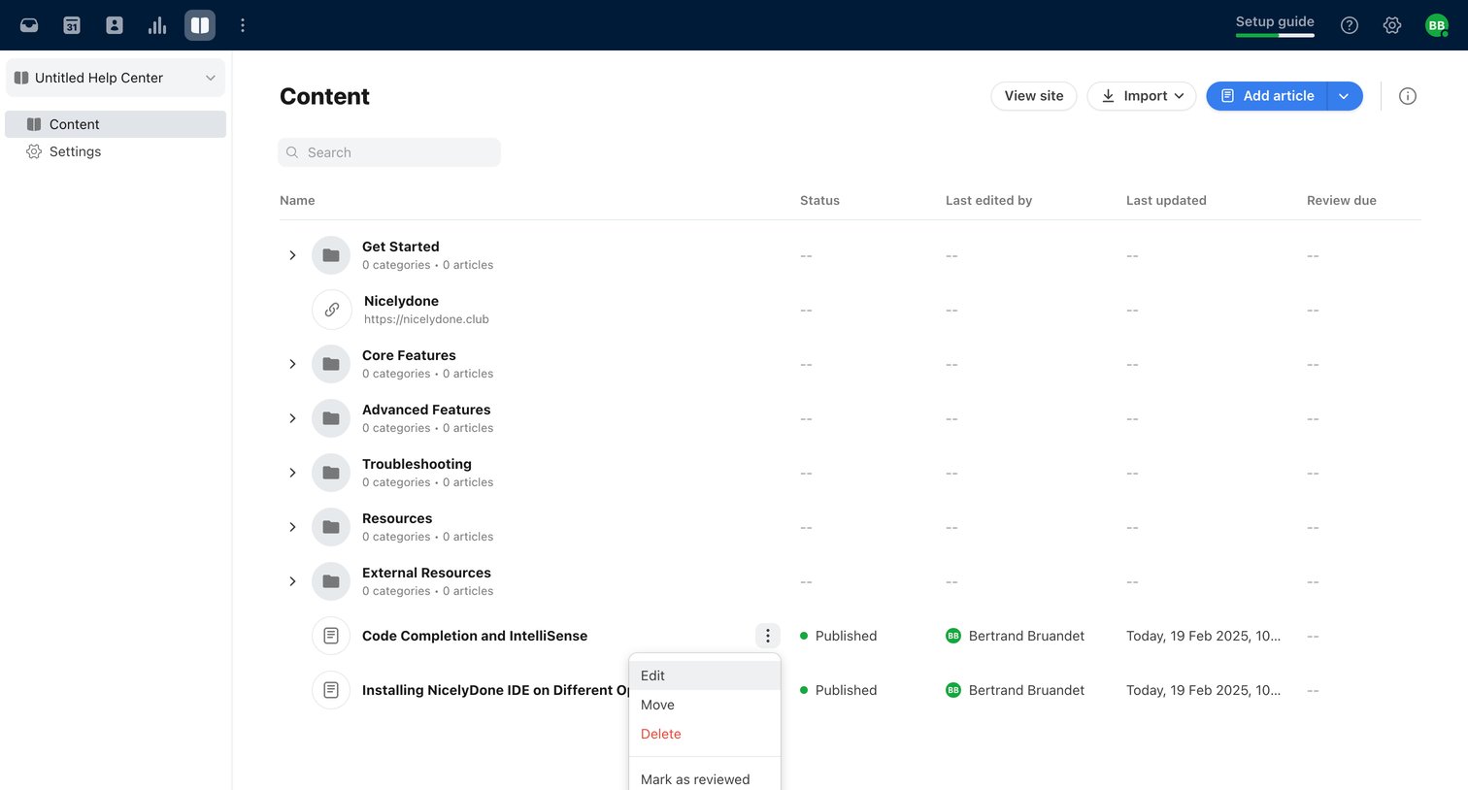Open Untitled Help Center dropdown
Image resolution: width=1468 pixels, height=790 pixels.
pyautogui.click(x=116, y=78)
